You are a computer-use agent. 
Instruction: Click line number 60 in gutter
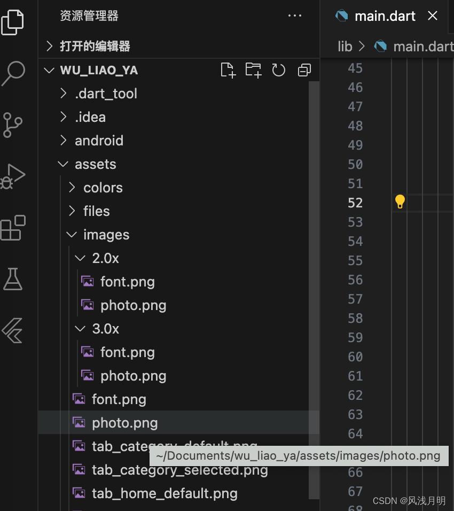pyautogui.click(x=355, y=357)
